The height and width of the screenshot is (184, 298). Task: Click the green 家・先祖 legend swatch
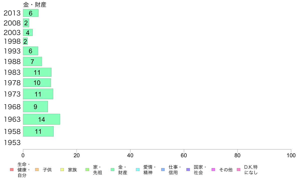87,169
